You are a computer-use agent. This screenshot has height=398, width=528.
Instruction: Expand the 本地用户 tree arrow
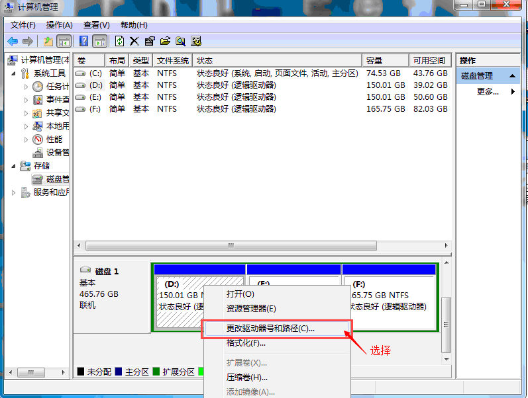tap(26, 126)
